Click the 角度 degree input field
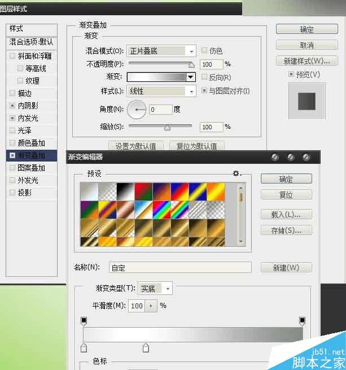This screenshot has width=346, height=370. [161, 110]
